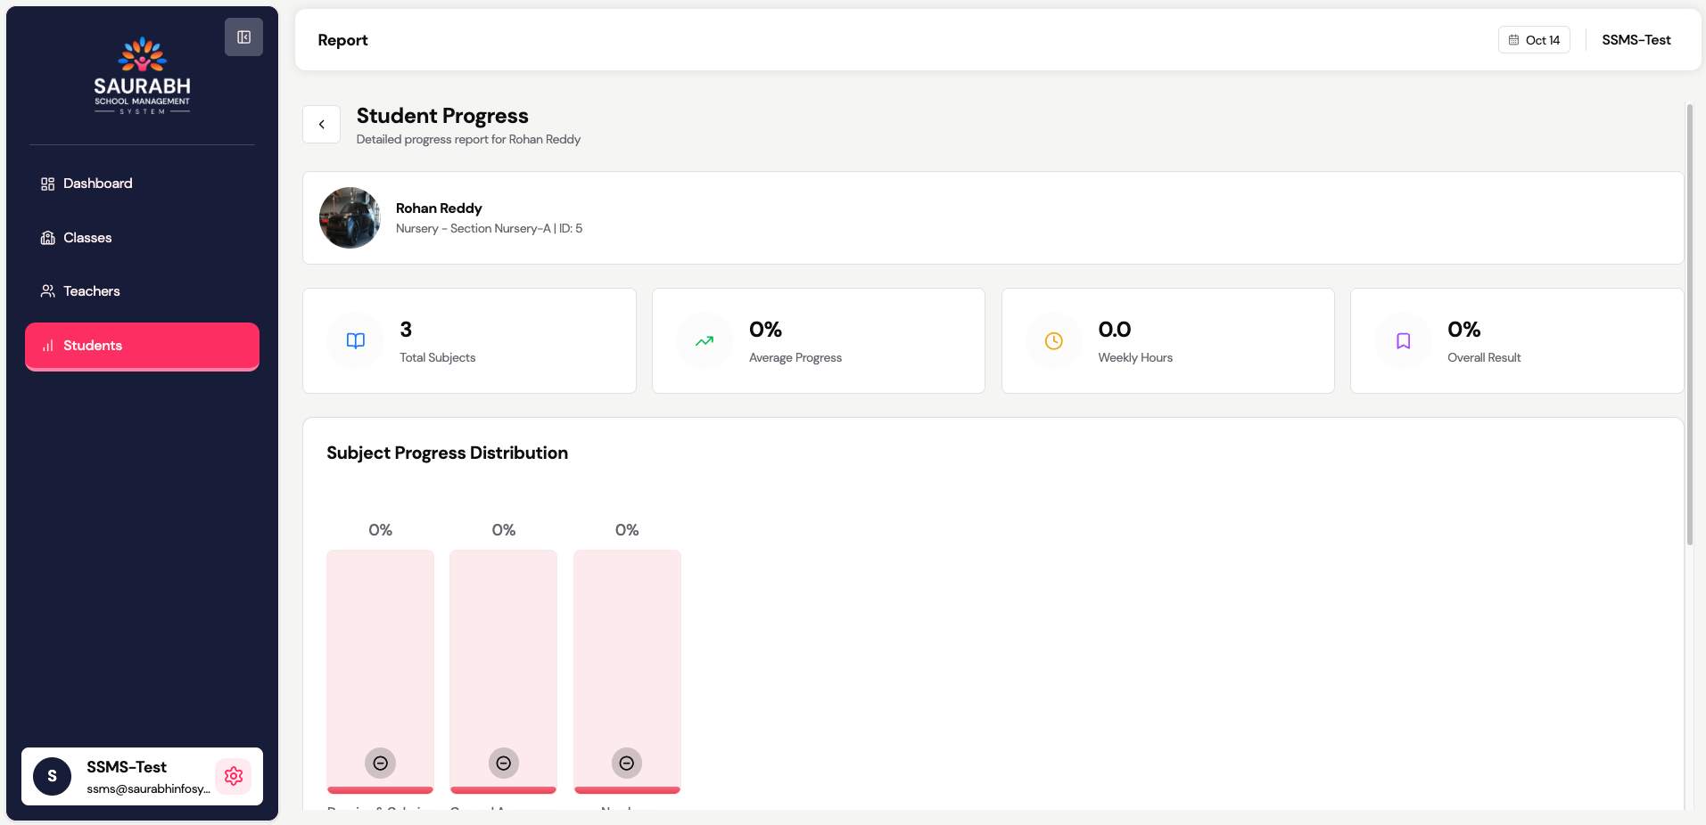
Task: Click the minus icon on second subject bar
Action: click(x=503, y=763)
